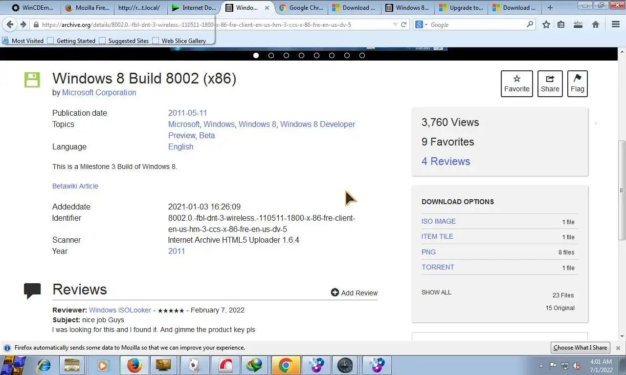Select the second carousel dot
Screen dimensions: 626x375
[x=271, y=55]
